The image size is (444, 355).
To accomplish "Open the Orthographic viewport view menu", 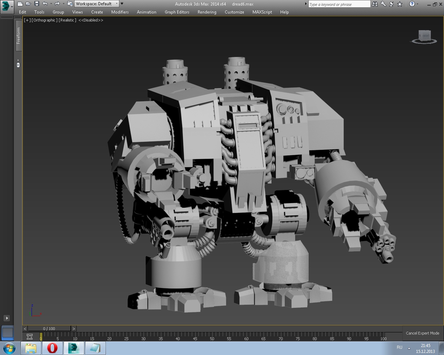I will [x=44, y=20].
